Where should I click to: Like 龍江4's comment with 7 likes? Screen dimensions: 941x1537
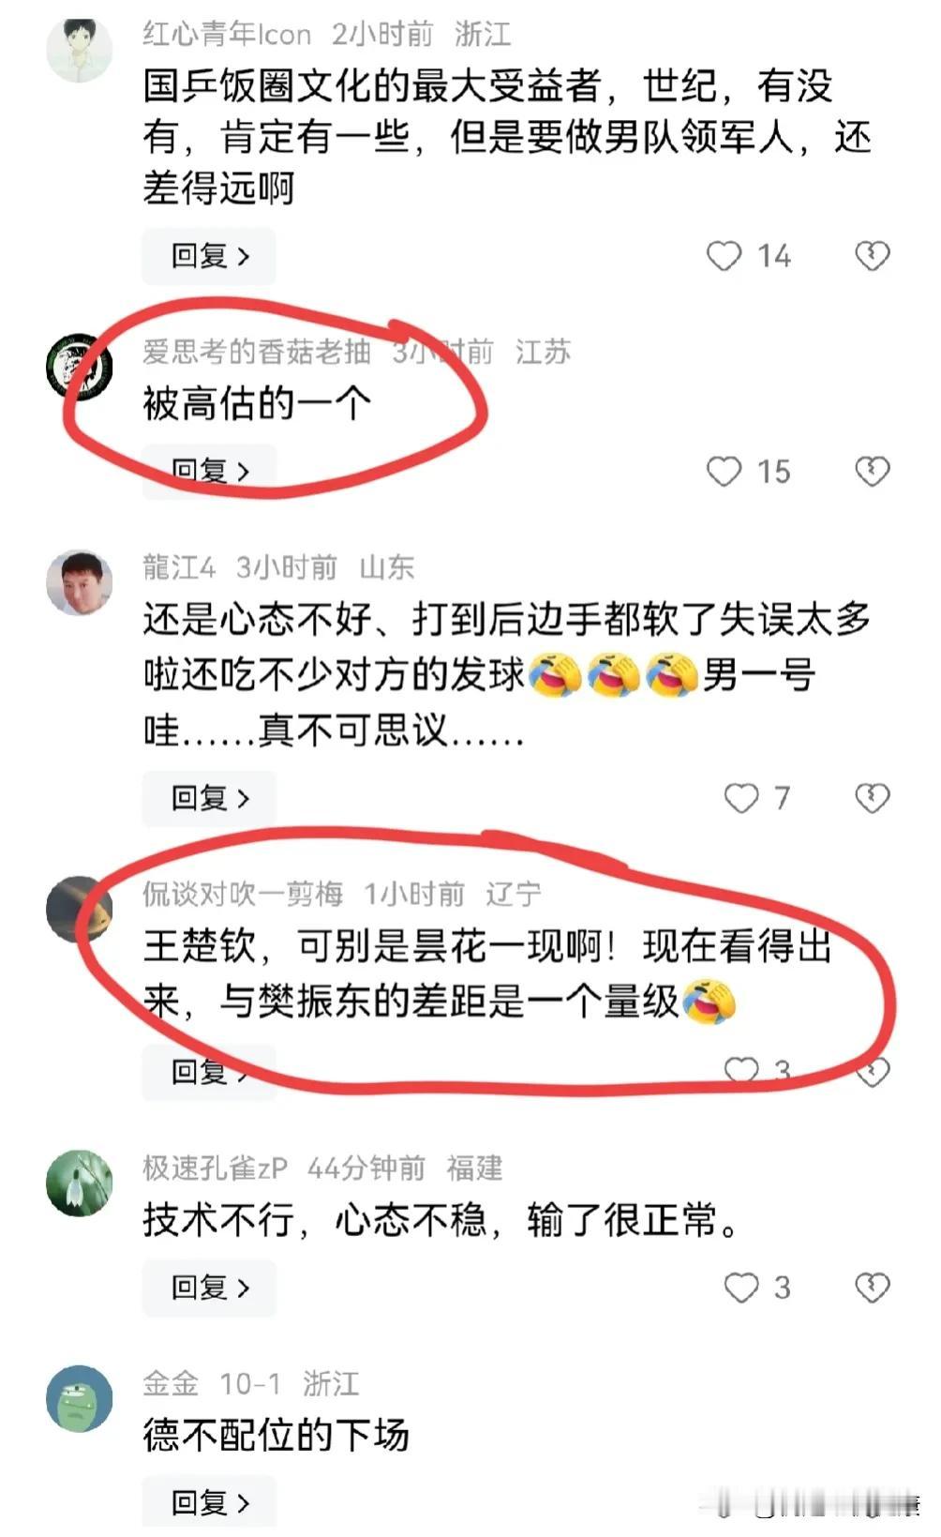coord(741,798)
